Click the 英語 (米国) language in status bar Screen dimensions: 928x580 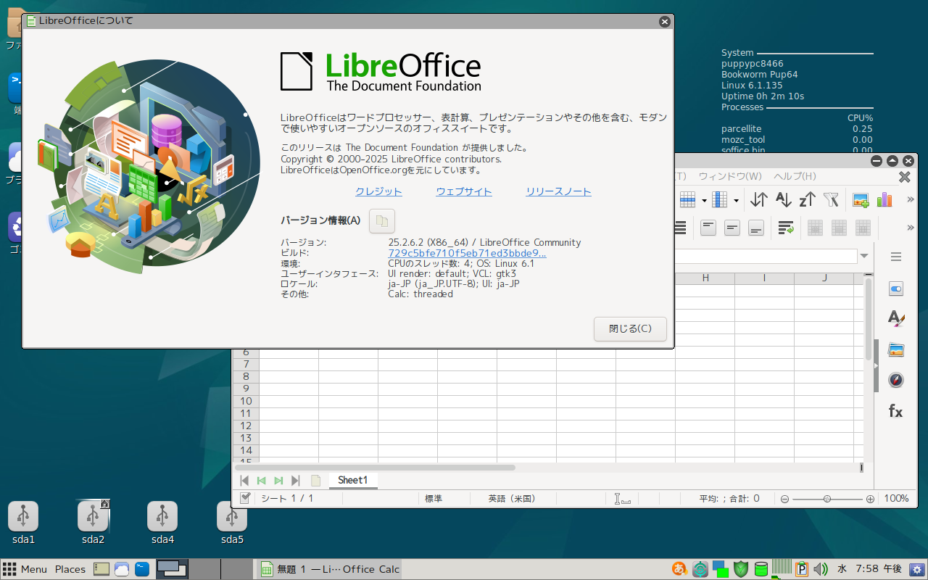tap(511, 499)
